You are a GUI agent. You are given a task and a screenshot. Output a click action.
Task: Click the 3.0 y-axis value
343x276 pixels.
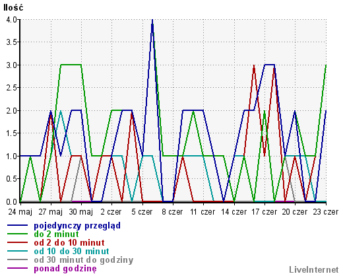[12, 65]
